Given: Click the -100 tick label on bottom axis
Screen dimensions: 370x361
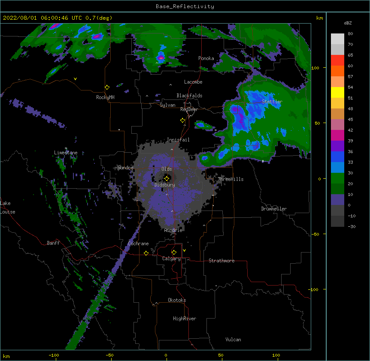Looking at the screenshot, I should coord(54,355).
